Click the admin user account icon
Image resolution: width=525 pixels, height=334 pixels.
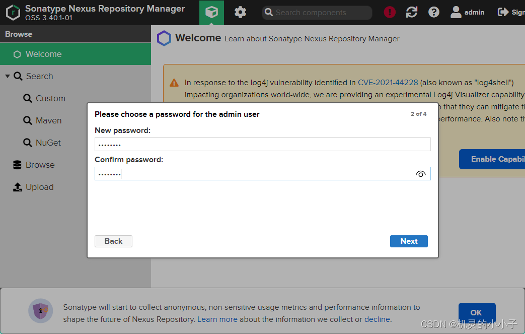[456, 13]
